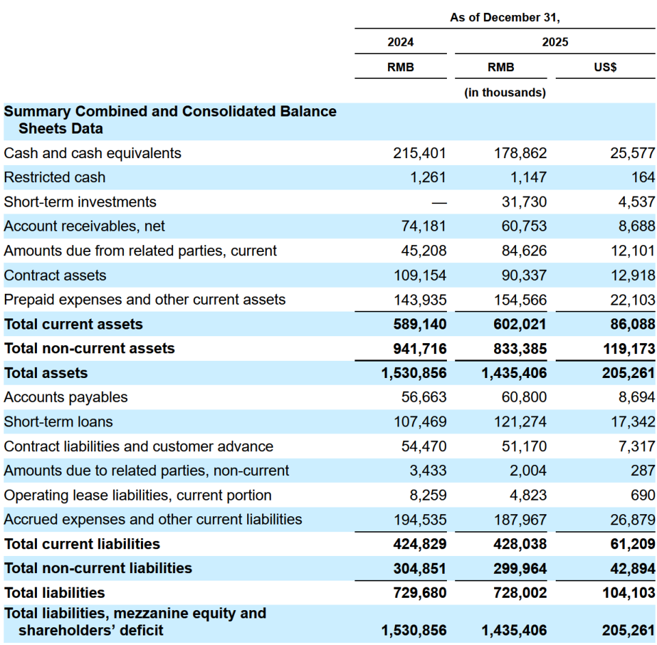Click the Total current liabilities label
The width and height of the screenshot is (657, 645).
point(82,544)
